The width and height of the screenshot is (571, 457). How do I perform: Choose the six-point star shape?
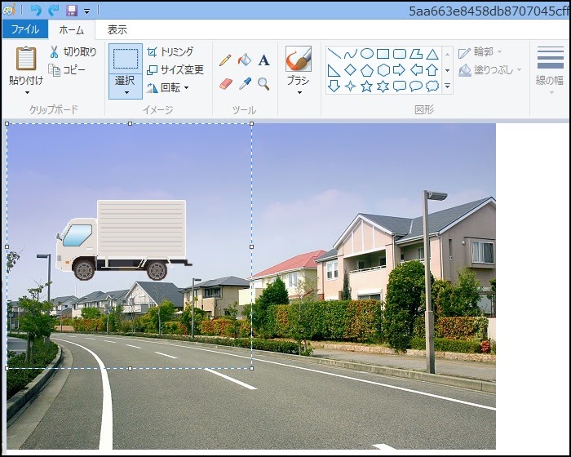pos(383,87)
